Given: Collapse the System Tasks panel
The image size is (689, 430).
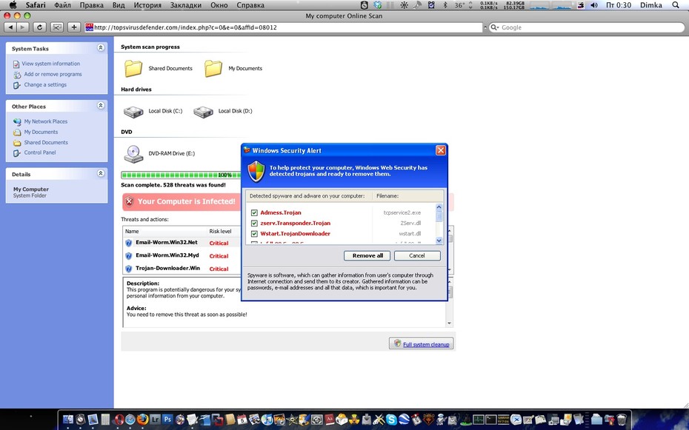Looking at the screenshot, I should click(101, 47).
